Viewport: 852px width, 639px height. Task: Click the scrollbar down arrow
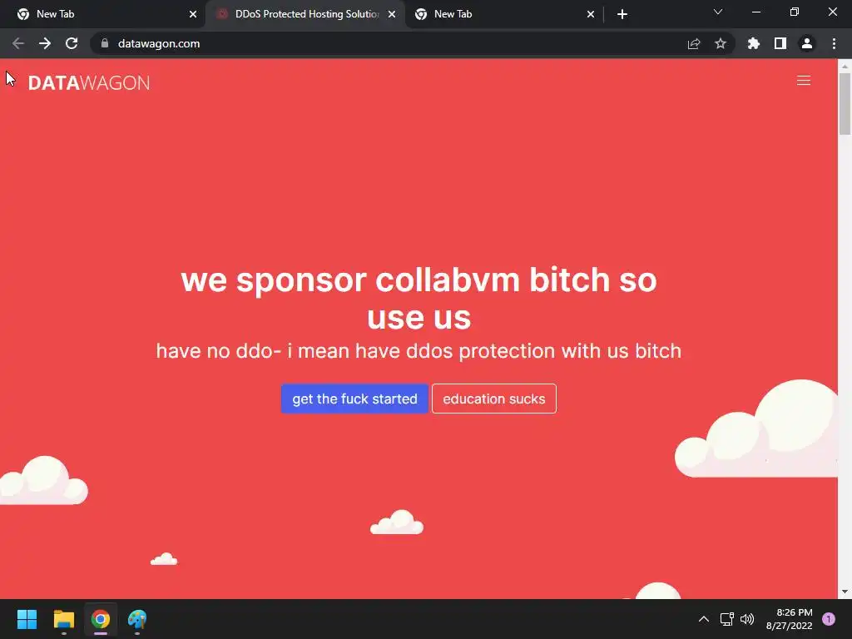845,592
